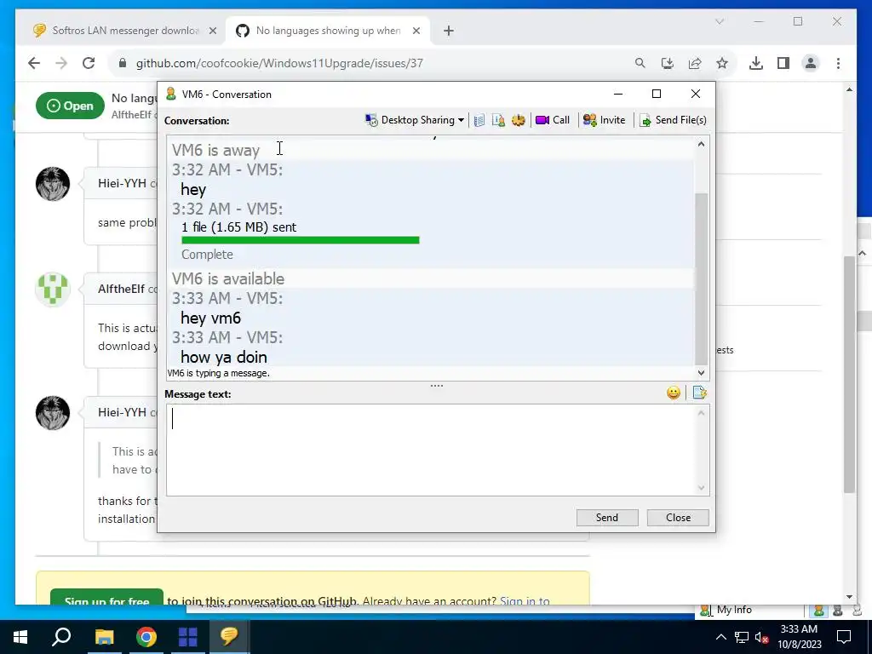This screenshot has width=872, height=654.
Task: Click the conversation history scrollbar thumb
Action: (702, 278)
